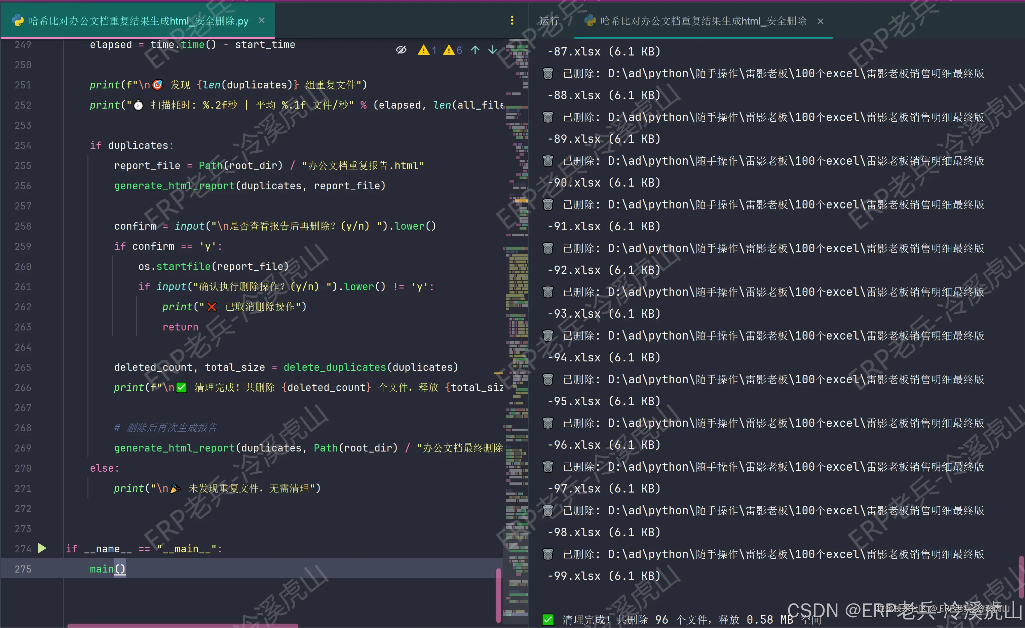This screenshot has height=628, width=1025.
Task: Close the 安全删除.py editor tab
Action: (261, 21)
